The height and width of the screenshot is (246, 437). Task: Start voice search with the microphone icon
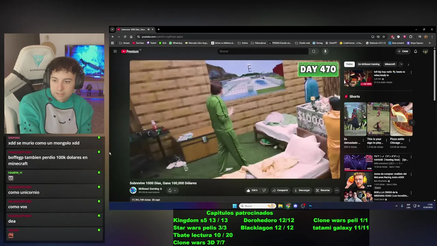coord(325,51)
